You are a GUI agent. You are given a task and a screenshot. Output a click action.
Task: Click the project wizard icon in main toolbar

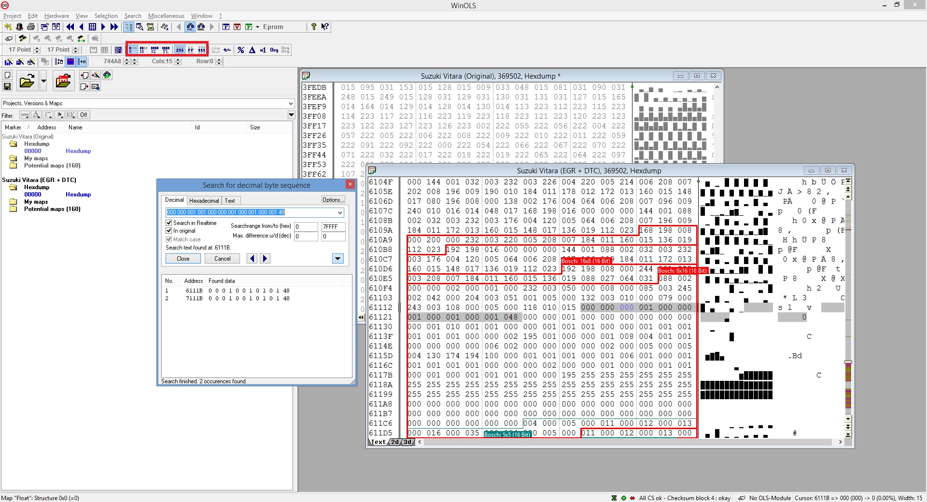8,27
